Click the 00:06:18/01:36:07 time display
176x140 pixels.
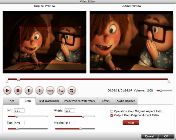click(x=120, y=91)
